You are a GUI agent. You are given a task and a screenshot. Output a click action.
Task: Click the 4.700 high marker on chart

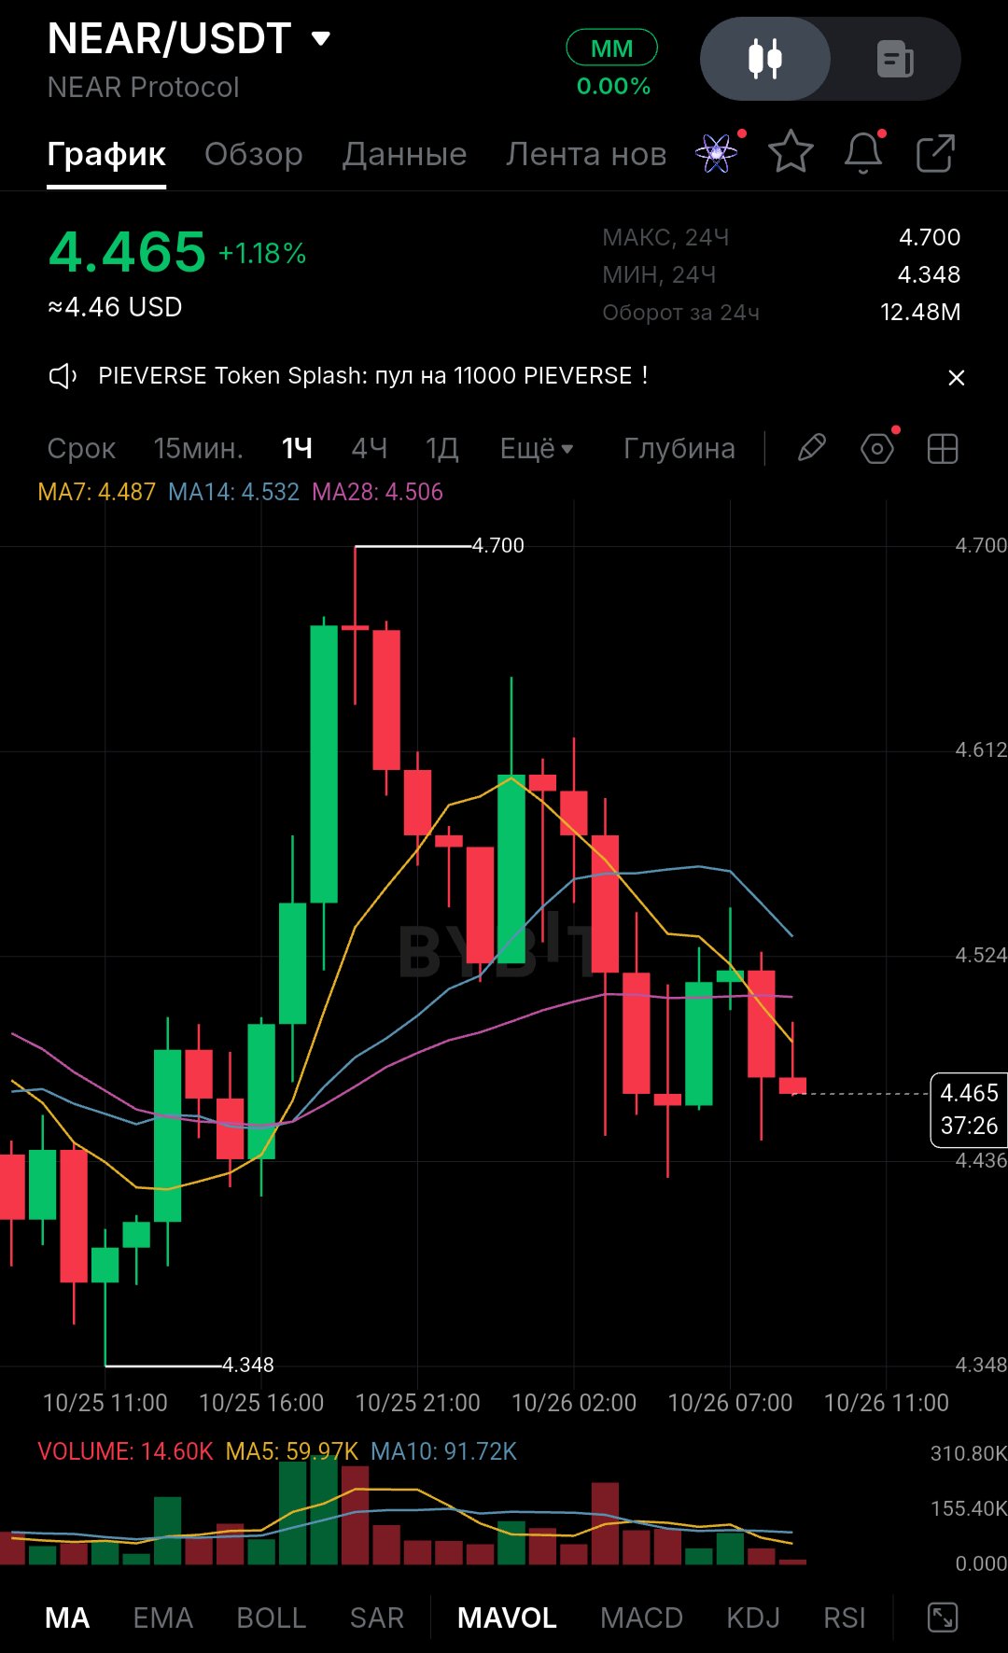click(x=498, y=545)
